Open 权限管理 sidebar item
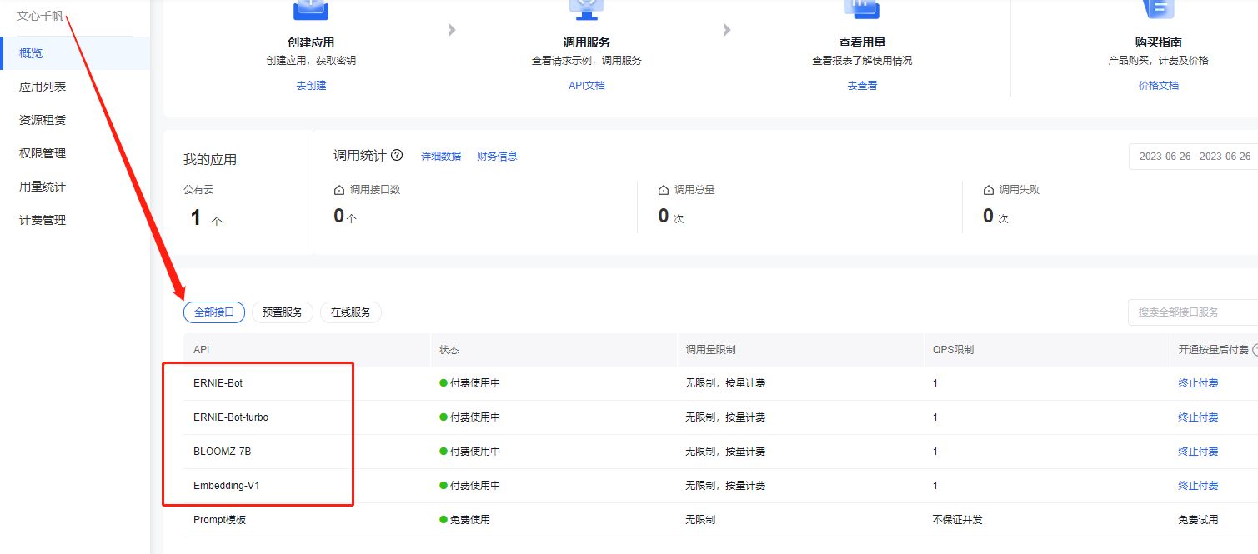 43,153
